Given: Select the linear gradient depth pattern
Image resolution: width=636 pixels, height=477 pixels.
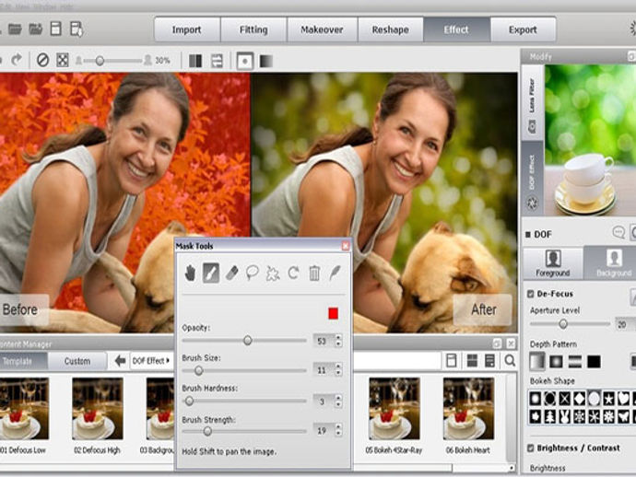Looking at the screenshot, I should (537, 362).
